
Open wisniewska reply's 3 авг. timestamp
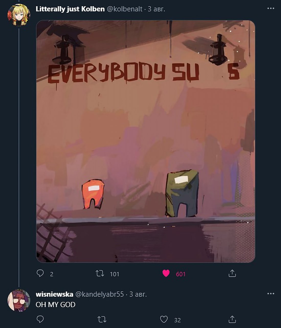[x=138, y=294]
